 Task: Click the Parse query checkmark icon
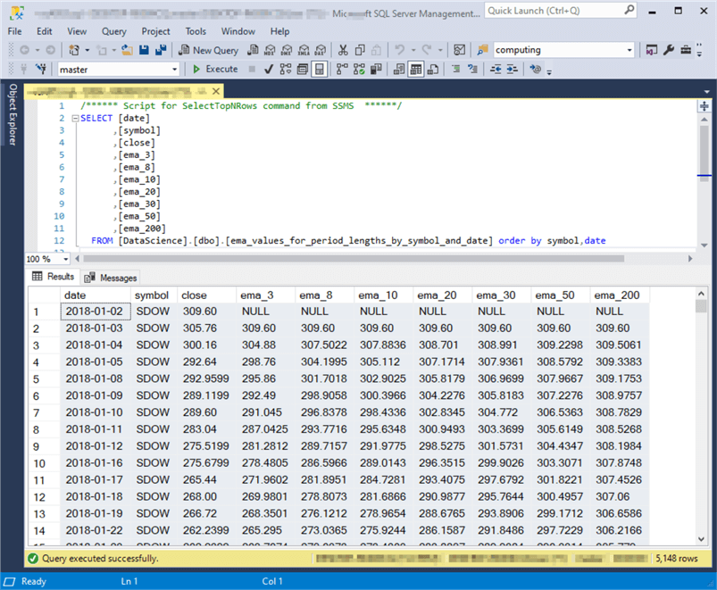coord(268,69)
